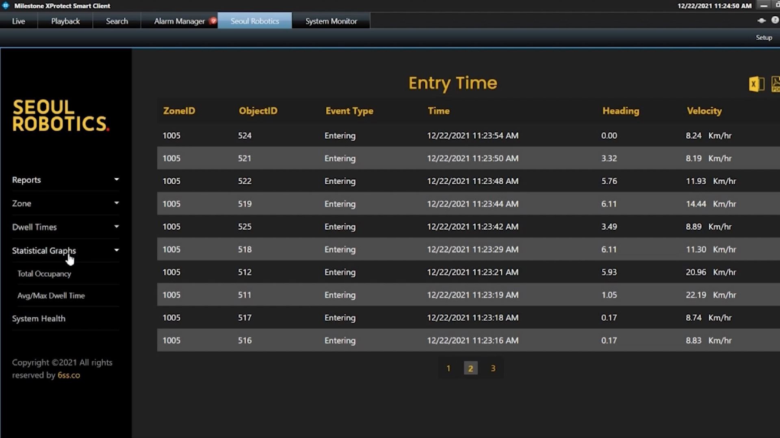
Task: Select ObjectID 518 cell
Action: 245,249
